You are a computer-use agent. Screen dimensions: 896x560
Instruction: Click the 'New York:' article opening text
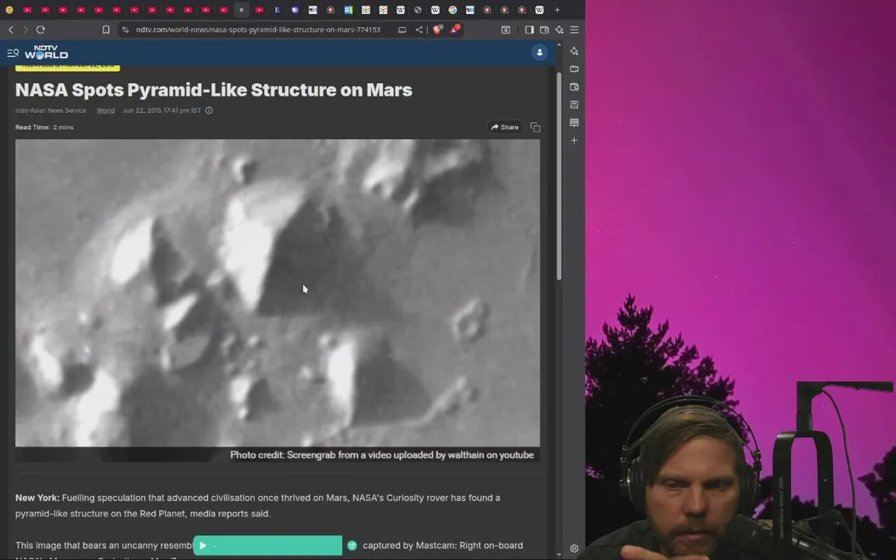(x=37, y=498)
